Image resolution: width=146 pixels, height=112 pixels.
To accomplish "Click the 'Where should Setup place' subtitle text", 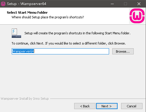I will [x=48, y=17].
